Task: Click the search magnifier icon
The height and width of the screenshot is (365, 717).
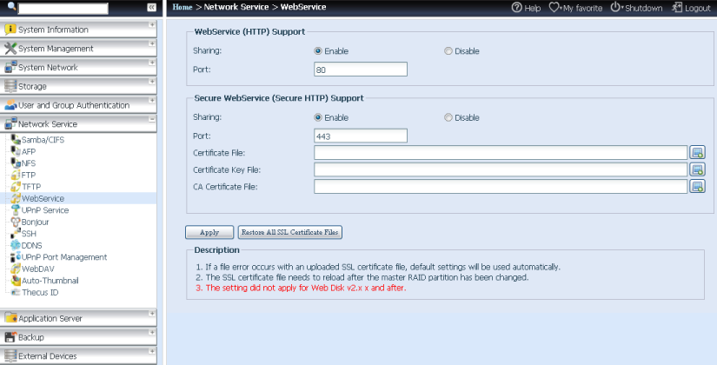Action: (x=12, y=6)
